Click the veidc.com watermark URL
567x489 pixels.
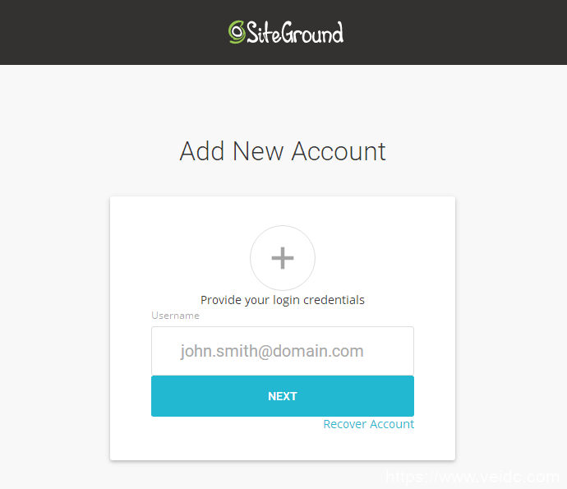(x=473, y=477)
